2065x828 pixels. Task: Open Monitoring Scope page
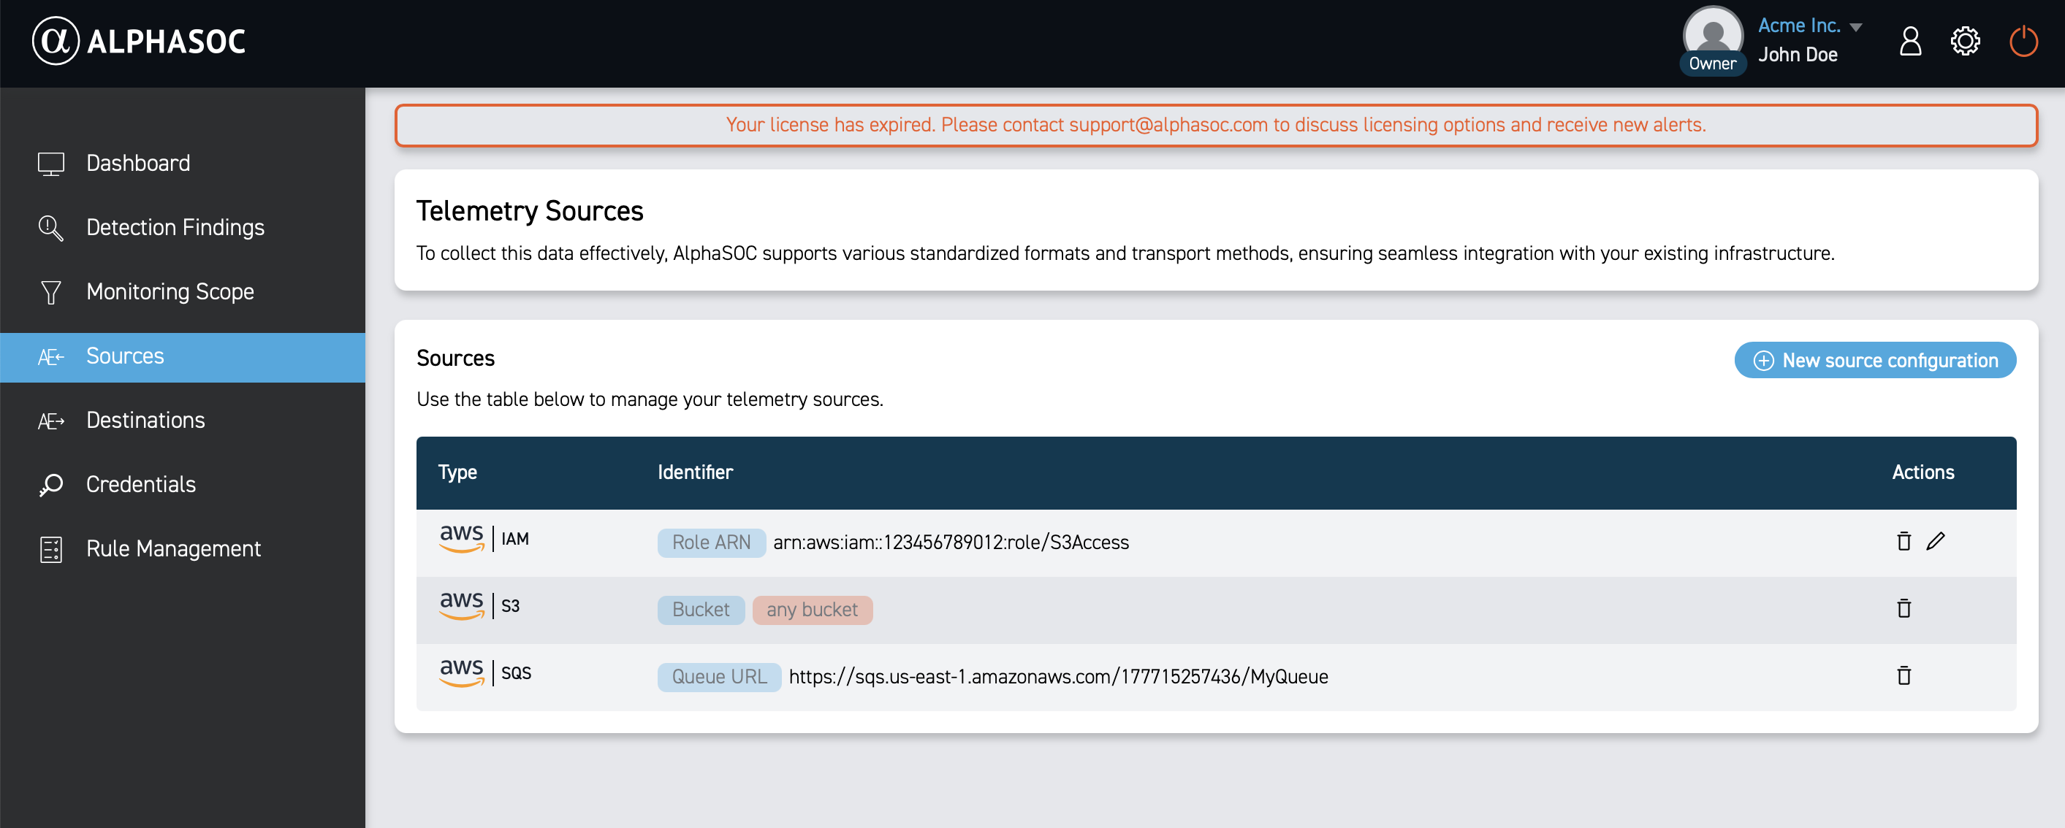point(170,291)
